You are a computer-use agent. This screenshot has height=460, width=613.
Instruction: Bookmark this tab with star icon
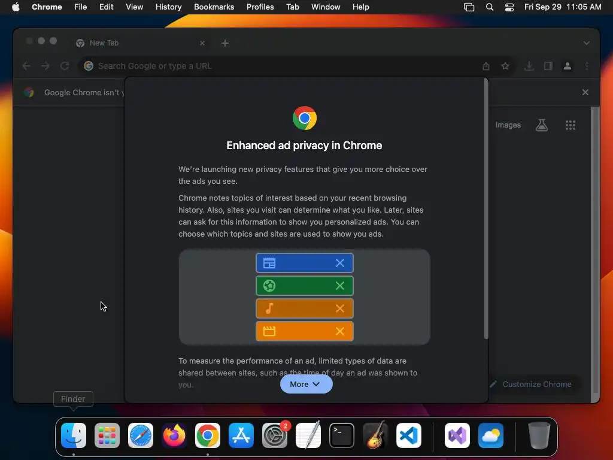click(x=505, y=66)
